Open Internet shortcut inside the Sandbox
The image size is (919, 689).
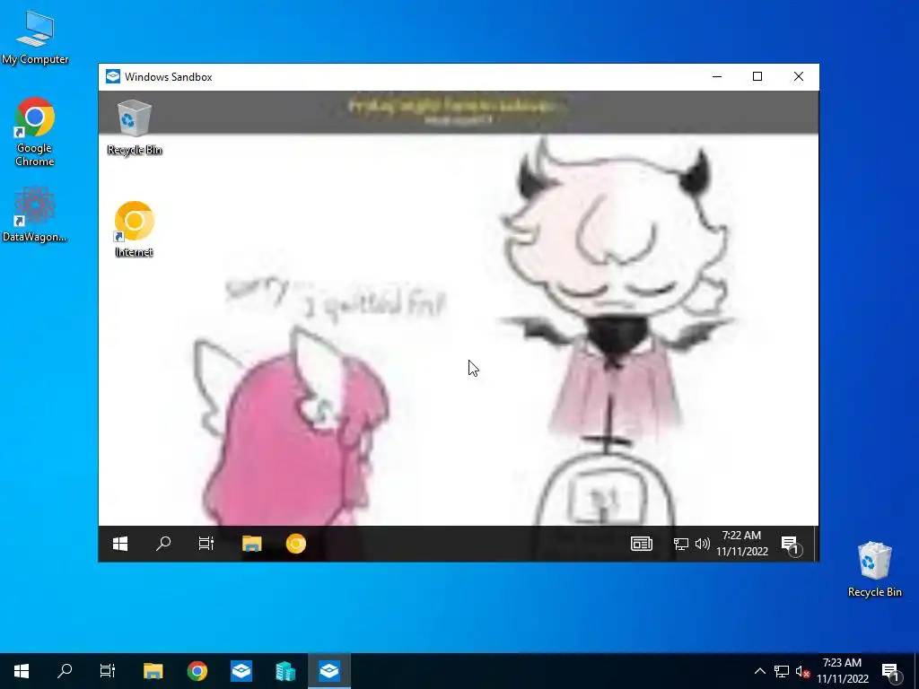[x=135, y=229]
